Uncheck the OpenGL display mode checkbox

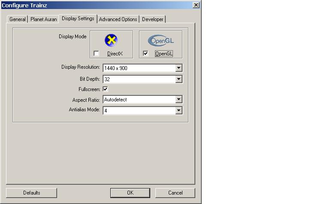[146, 53]
